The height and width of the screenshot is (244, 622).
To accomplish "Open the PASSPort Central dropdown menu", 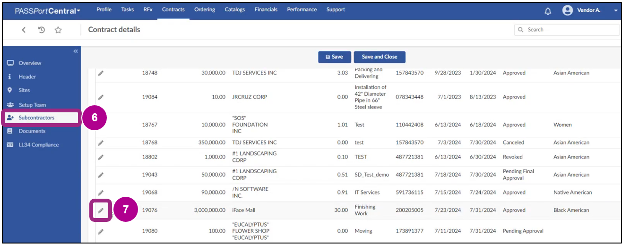I will pos(47,11).
